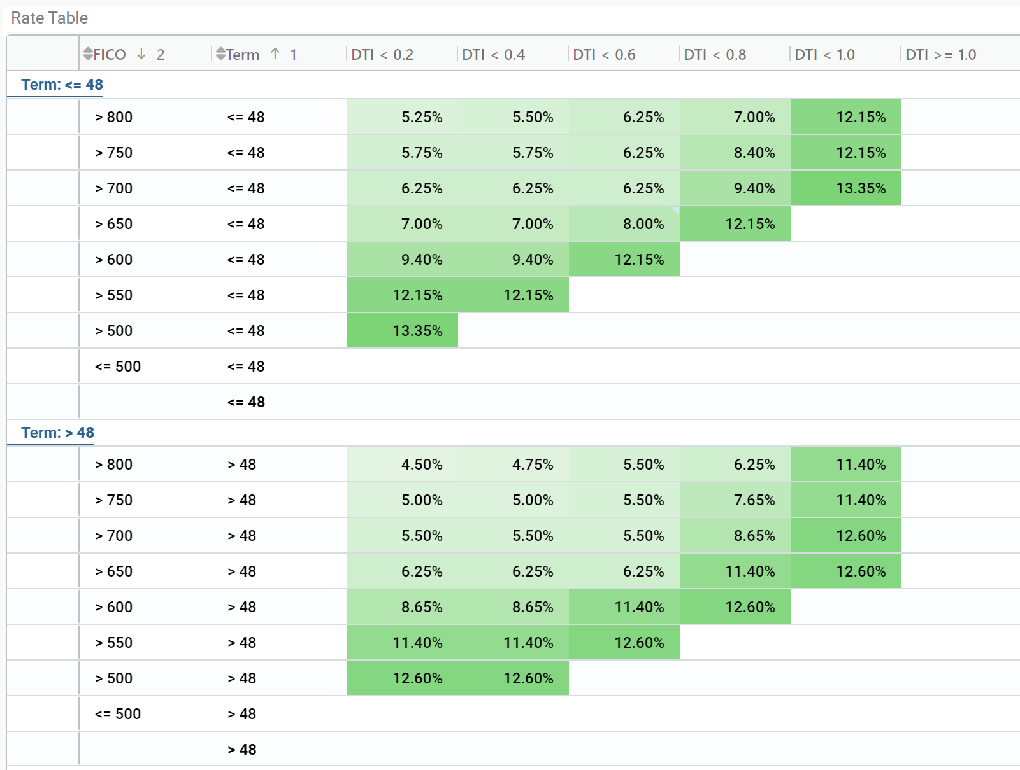The height and width of the screenshot is (770, 1020).
Task: Click the DTI < 0.8 column header
Action: pos(715,55)
